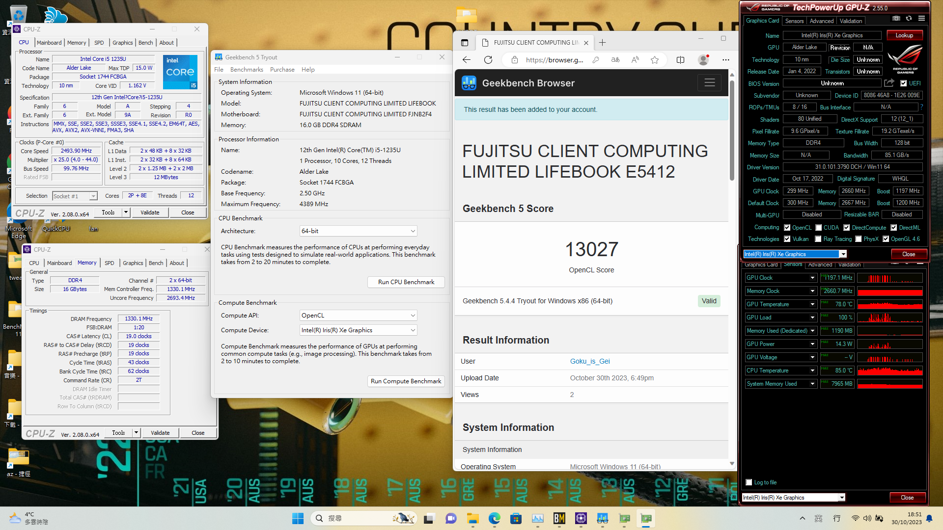This screenshot has height=530, width=943.
Task: Switch to SPD tab in lower CPU-Z window
Action: click(x=110, y=263)
